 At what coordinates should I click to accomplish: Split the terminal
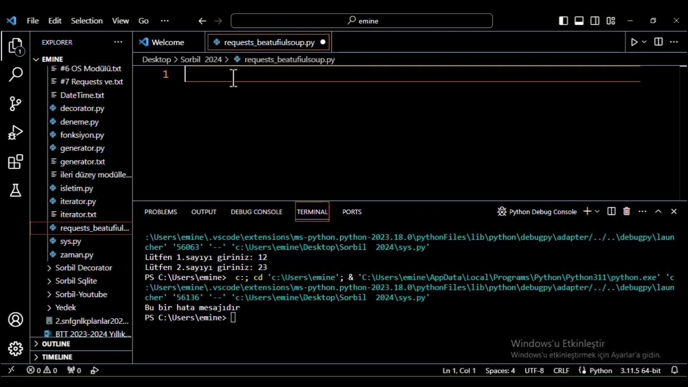tap(611, 211)
